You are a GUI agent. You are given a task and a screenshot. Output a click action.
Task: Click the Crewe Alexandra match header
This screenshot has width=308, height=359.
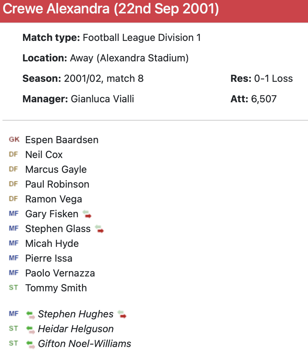pos(111,10)
